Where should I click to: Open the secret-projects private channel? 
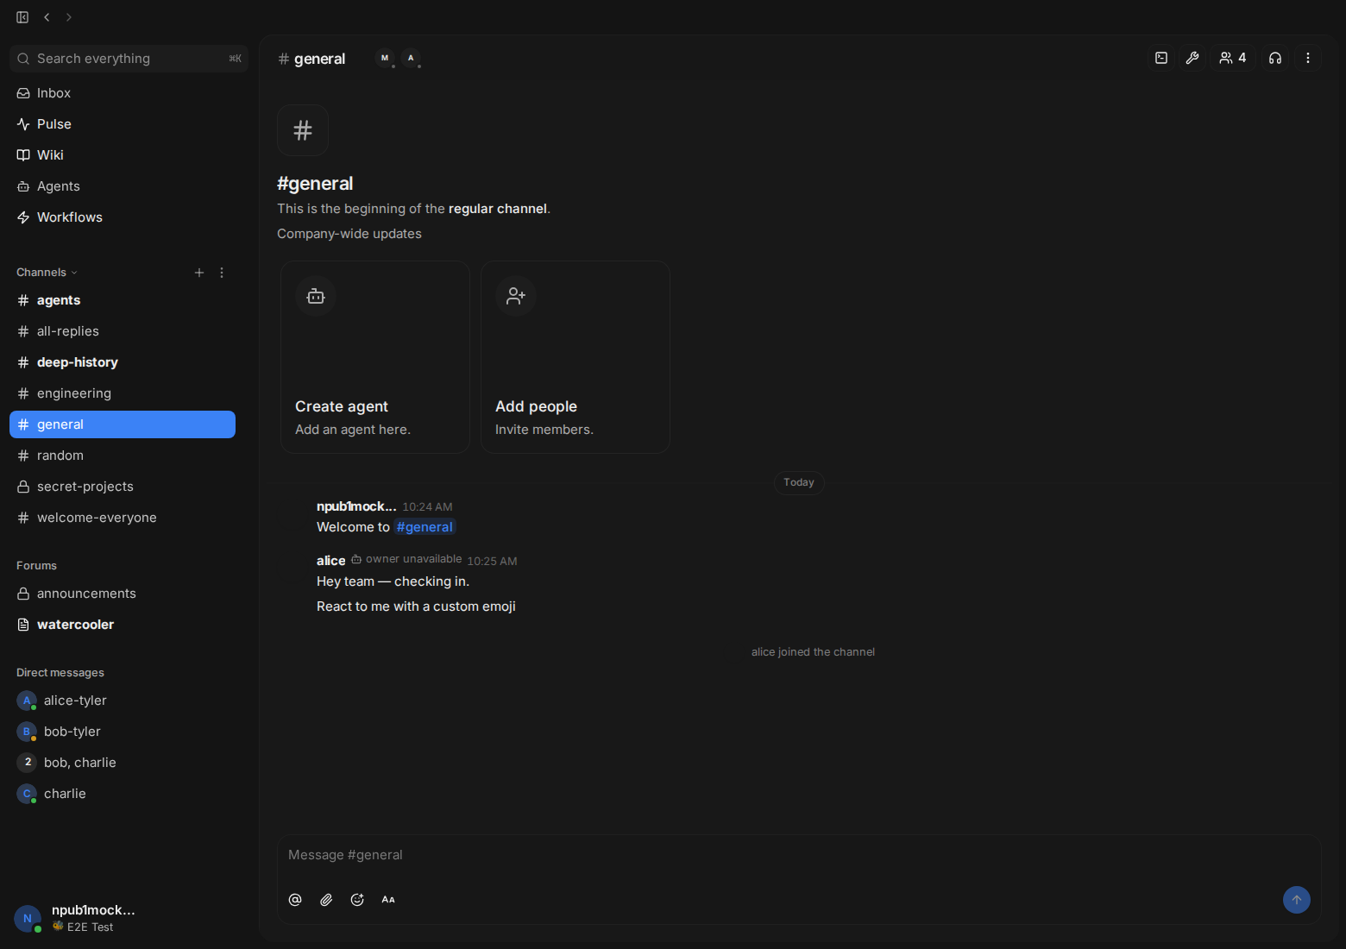(x=123, y=487)
